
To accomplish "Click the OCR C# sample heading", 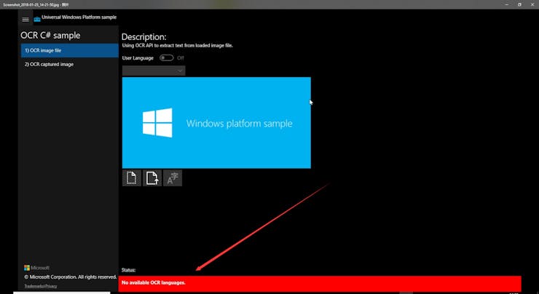I will [x=50, y=36].
